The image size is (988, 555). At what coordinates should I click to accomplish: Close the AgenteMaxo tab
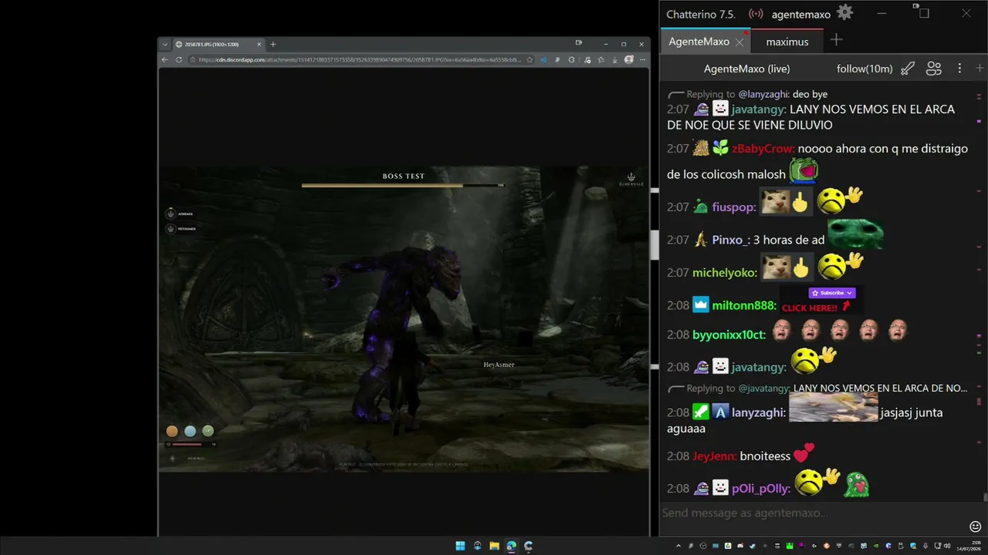coord(739,42)
